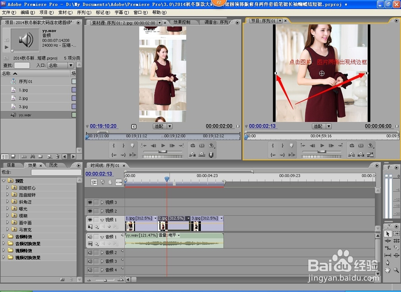Screen dimensions: 401x292
Task: Select the Razor tool
Action: [396, 248]
